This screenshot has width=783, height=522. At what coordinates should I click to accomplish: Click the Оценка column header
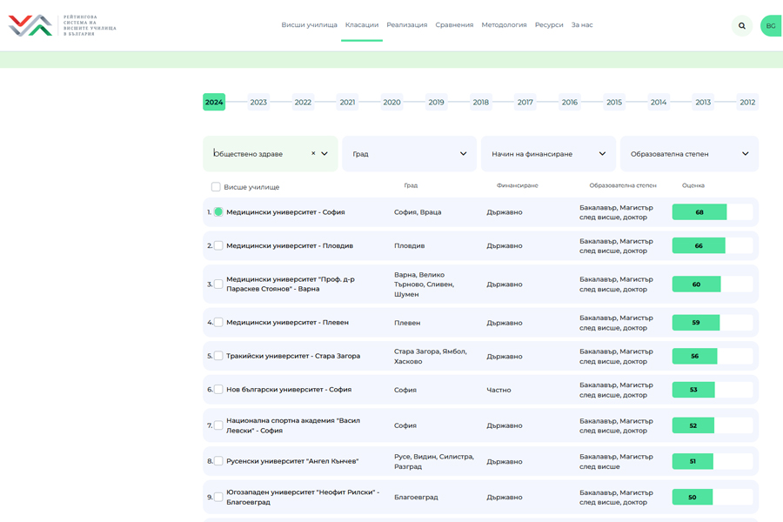[693, 185]
